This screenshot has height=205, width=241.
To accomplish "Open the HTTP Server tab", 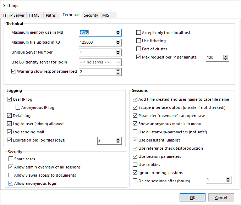I will [x=14, y=15].
